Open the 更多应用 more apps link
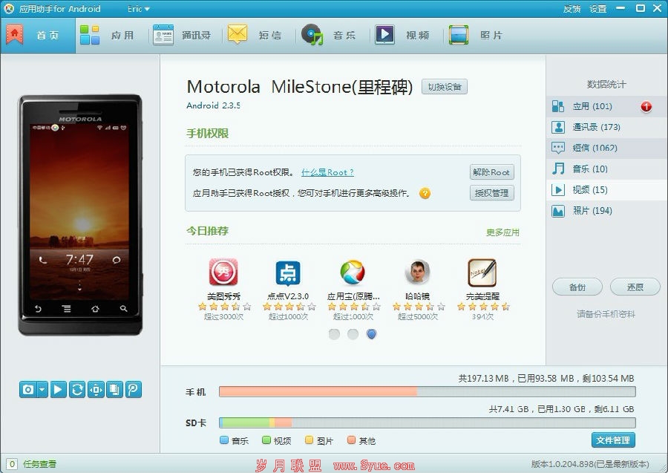 click(502, 232)
